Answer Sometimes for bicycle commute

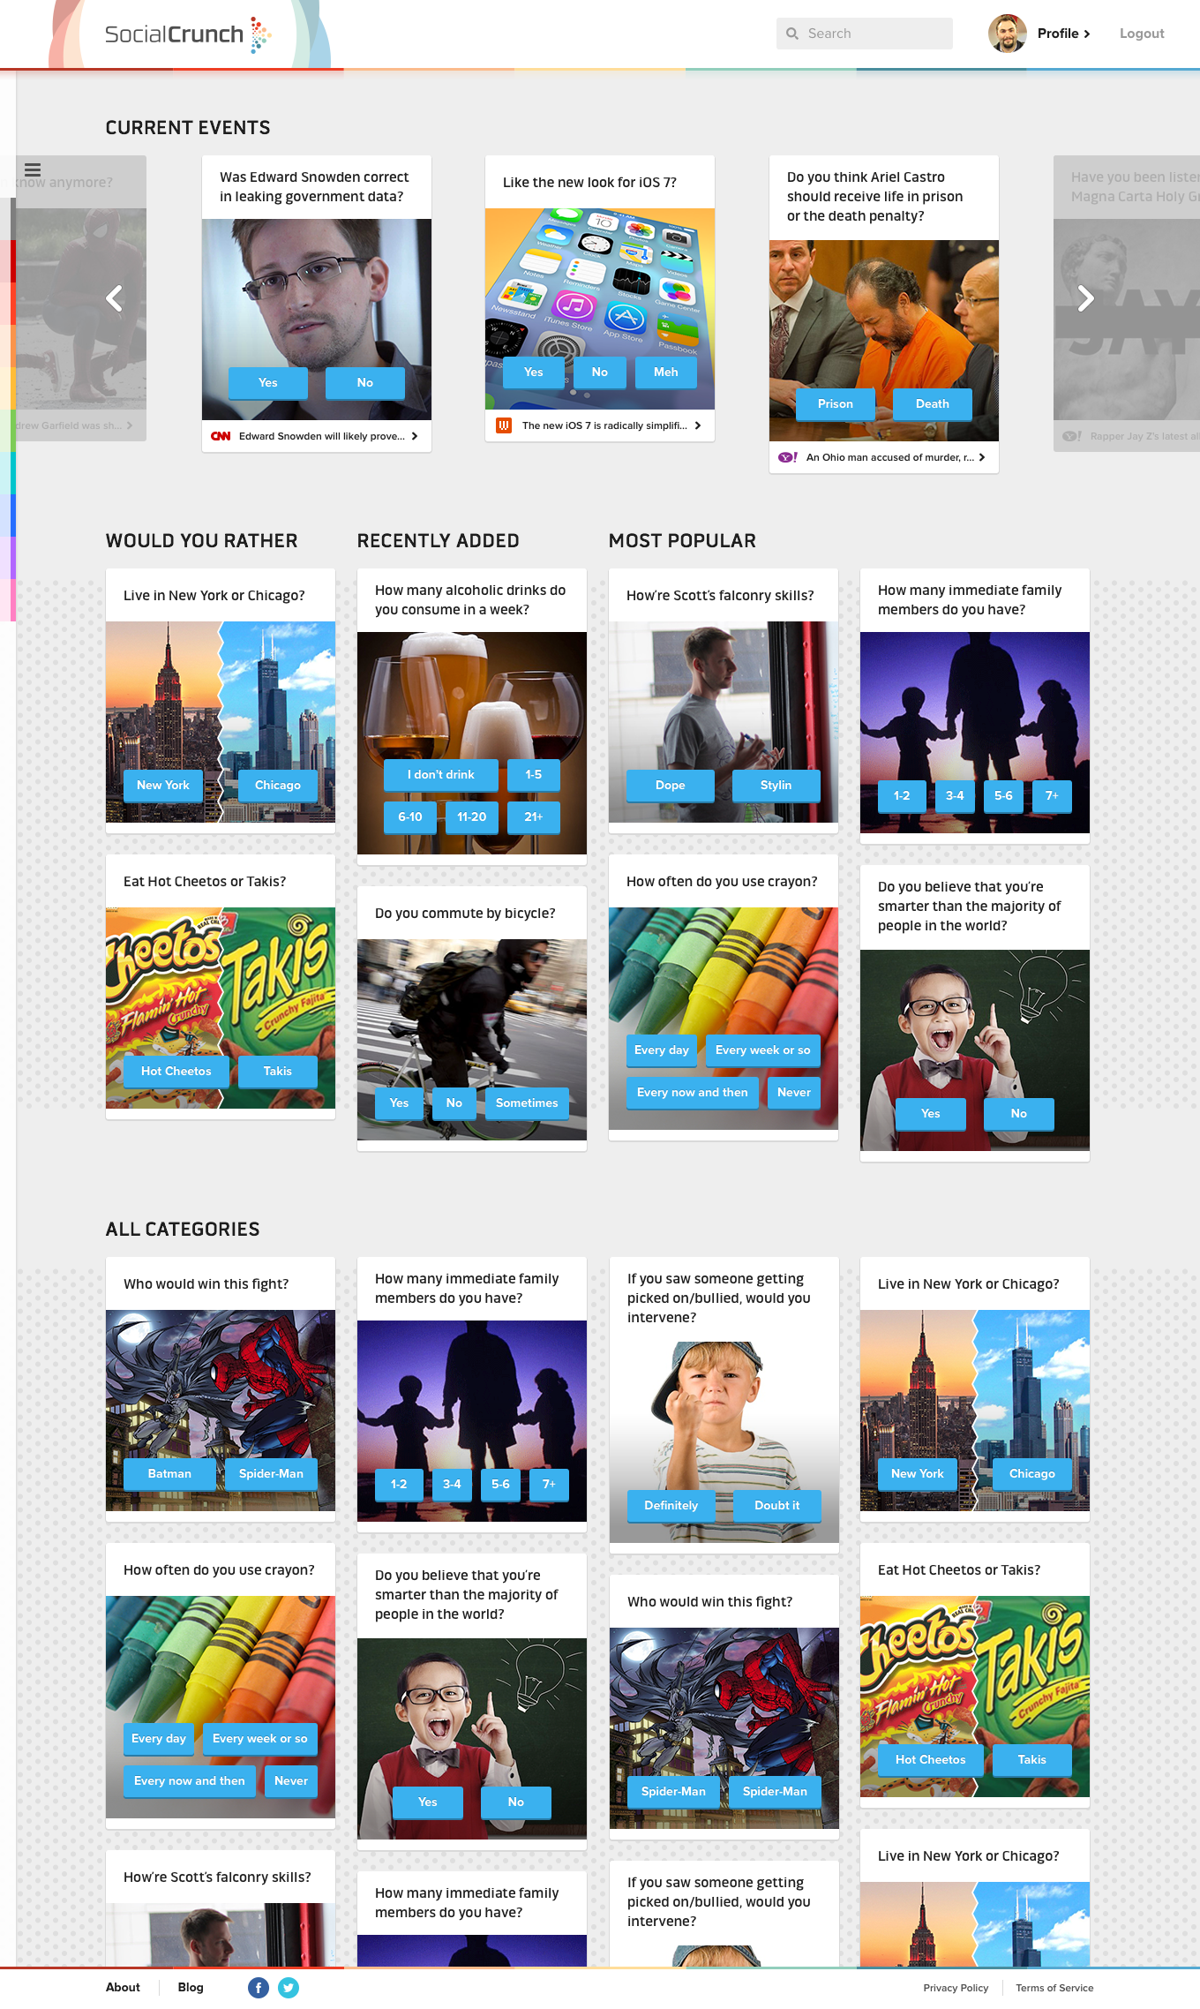coord(527,1103)
